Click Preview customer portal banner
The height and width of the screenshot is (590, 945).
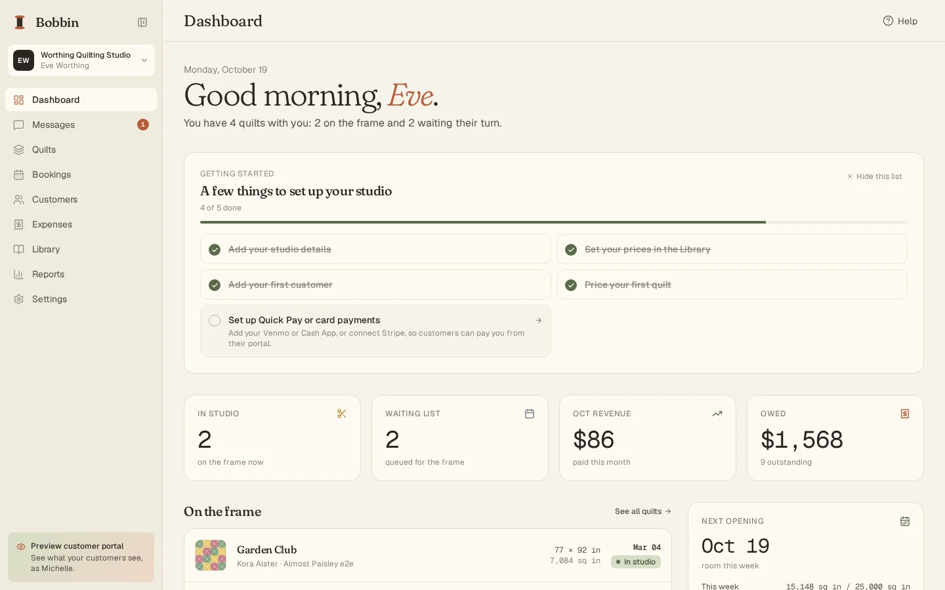(x=81, y=557)
